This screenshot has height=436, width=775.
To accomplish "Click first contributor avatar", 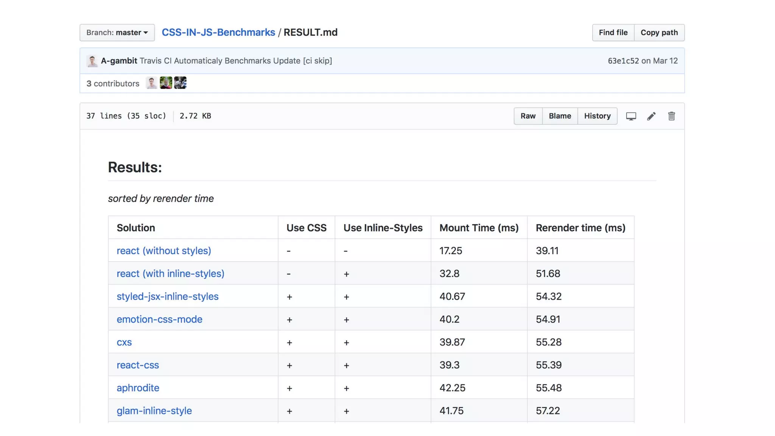I will 151,83.
